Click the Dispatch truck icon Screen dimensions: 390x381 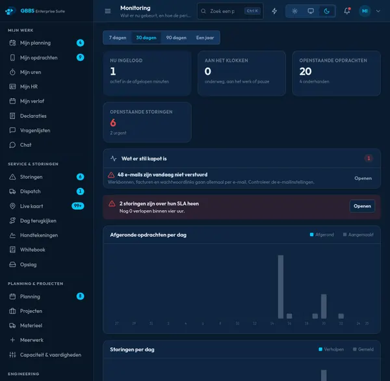[12, 191]
